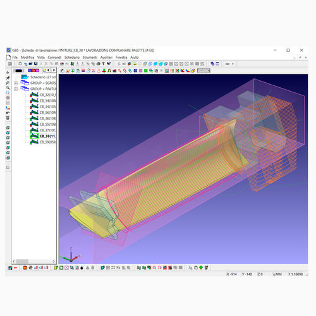Select the CB_36(10B operation row
Image resolution: width=316 pixels, height=316 pixels.
point(43,118)
